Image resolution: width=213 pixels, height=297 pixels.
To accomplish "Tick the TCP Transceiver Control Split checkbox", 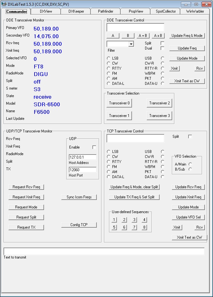I will (x=190, y=137).
